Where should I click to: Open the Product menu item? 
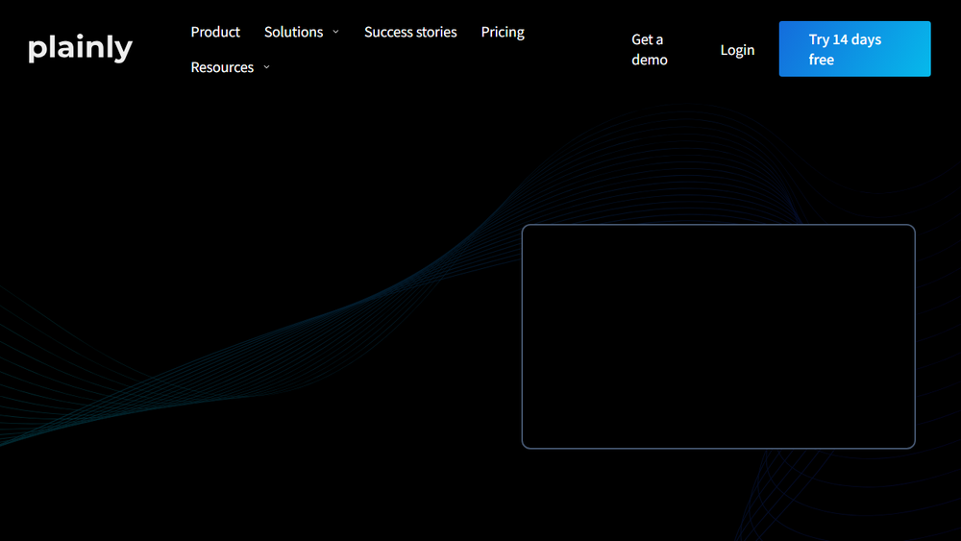point(215,32)
